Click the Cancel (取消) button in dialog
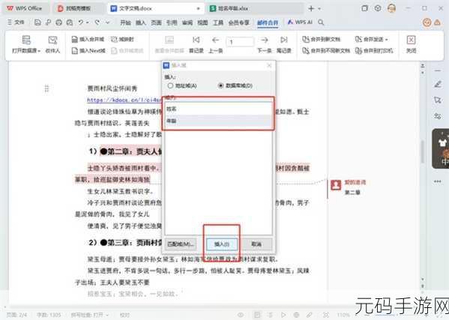 (x=256, y=244)
